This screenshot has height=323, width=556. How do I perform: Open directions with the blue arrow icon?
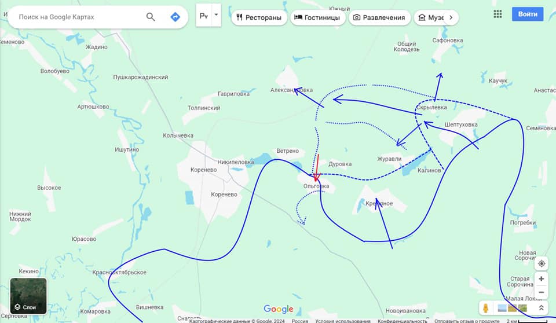[175, 17]
